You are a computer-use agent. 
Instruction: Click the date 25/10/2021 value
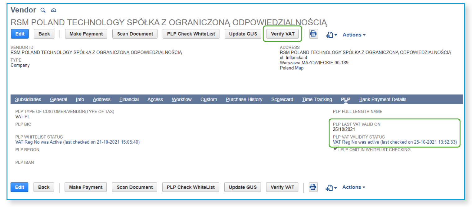click(344, 129)
